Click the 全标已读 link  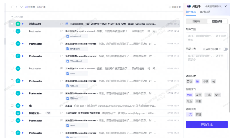coord(41,7)
